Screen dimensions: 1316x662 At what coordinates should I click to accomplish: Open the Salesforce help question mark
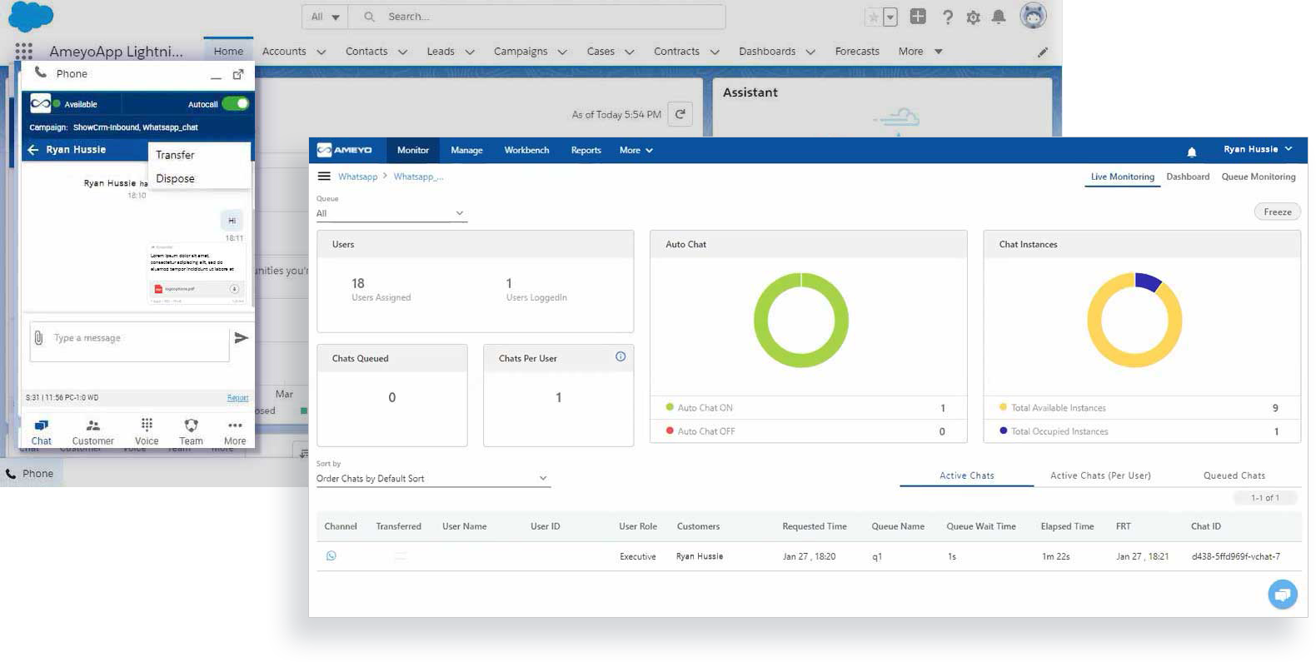(947, 17)
